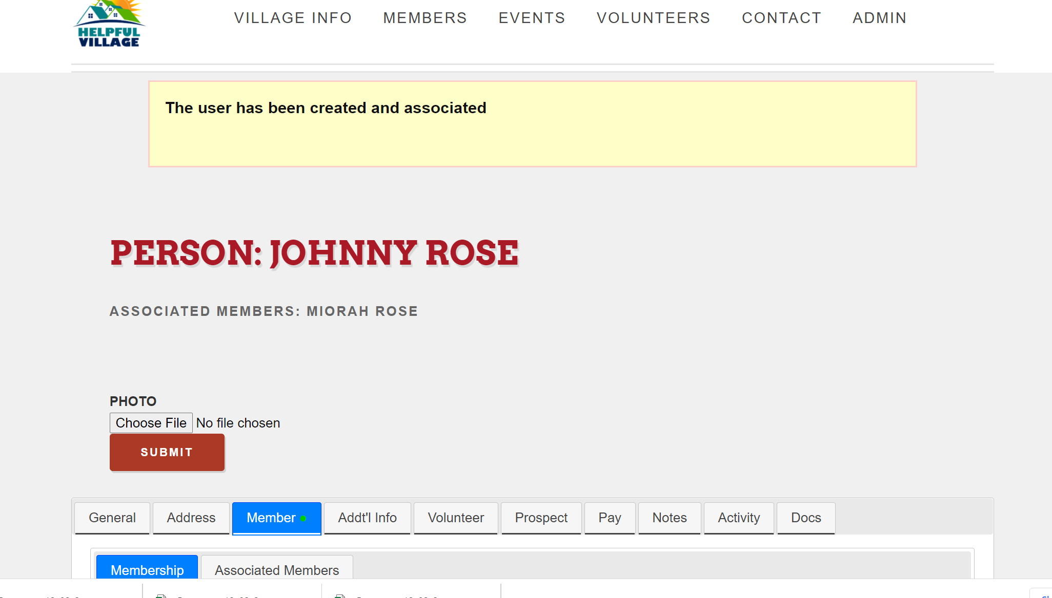Switch to the Prospect tab

541,518
